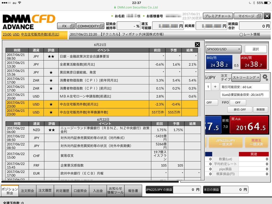Click the JPN225/JPY の損益 value field
The image size is (272, 204).
[187, 190]
